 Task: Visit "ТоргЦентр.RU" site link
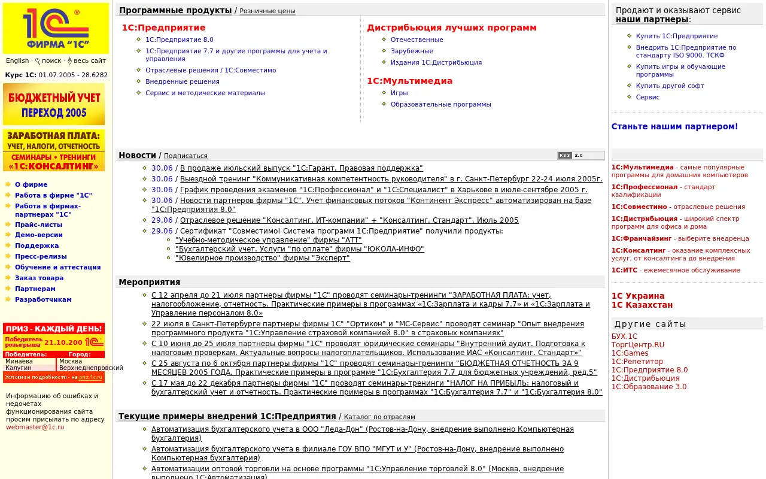pyautogui.click(x=638, y=345)
